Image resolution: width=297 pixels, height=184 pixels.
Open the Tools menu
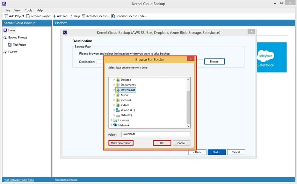tap(28, 10)
